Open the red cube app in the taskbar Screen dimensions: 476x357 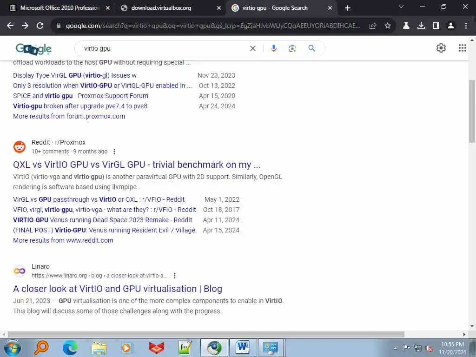156,348
